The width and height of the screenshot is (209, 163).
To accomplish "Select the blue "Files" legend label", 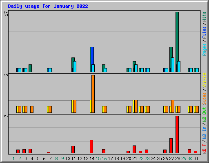I will [204, 33].
